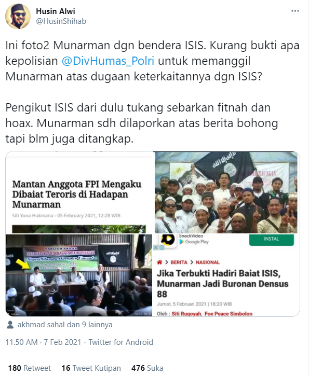
Task: Click the INSTAL button in screenshot
Action: click(271, 240)
